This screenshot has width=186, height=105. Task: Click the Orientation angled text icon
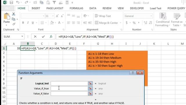tap(85, 16)
